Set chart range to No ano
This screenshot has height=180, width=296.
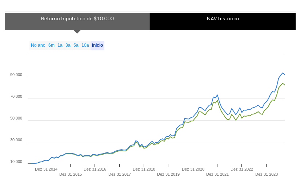(x=38, y=45)
